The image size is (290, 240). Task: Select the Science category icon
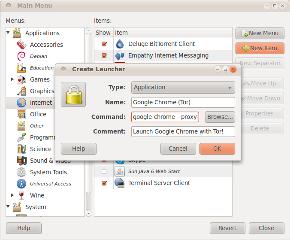21,149
